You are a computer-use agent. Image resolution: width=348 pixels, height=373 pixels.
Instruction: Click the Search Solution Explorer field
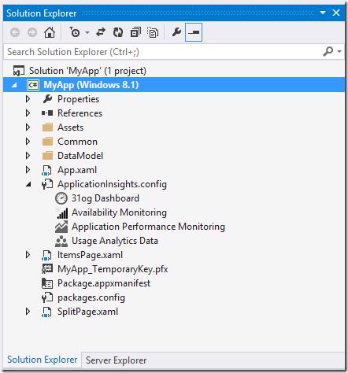(x=163, y=52)
